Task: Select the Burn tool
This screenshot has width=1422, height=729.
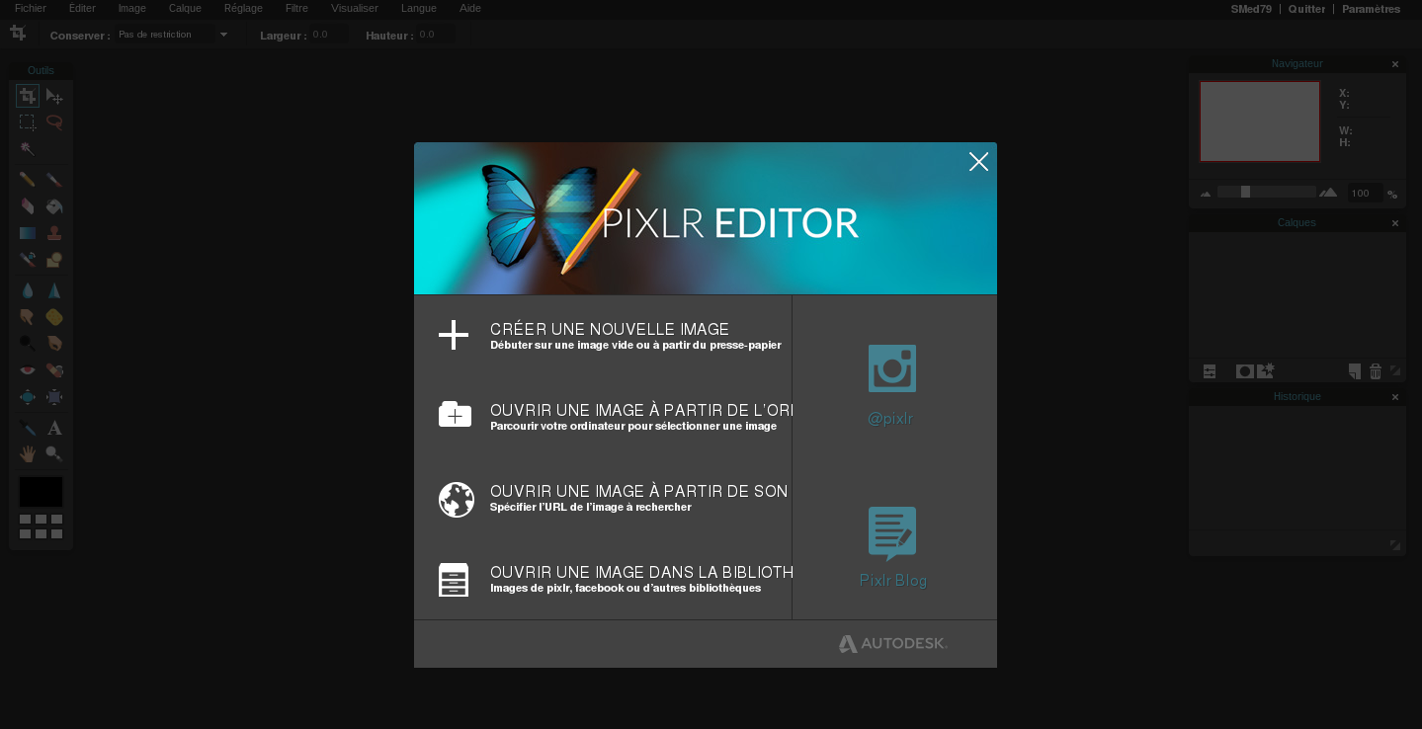Action: [x=54, y=344]
